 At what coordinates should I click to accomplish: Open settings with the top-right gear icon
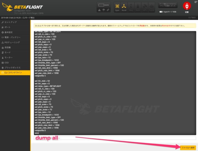point(196,2)
